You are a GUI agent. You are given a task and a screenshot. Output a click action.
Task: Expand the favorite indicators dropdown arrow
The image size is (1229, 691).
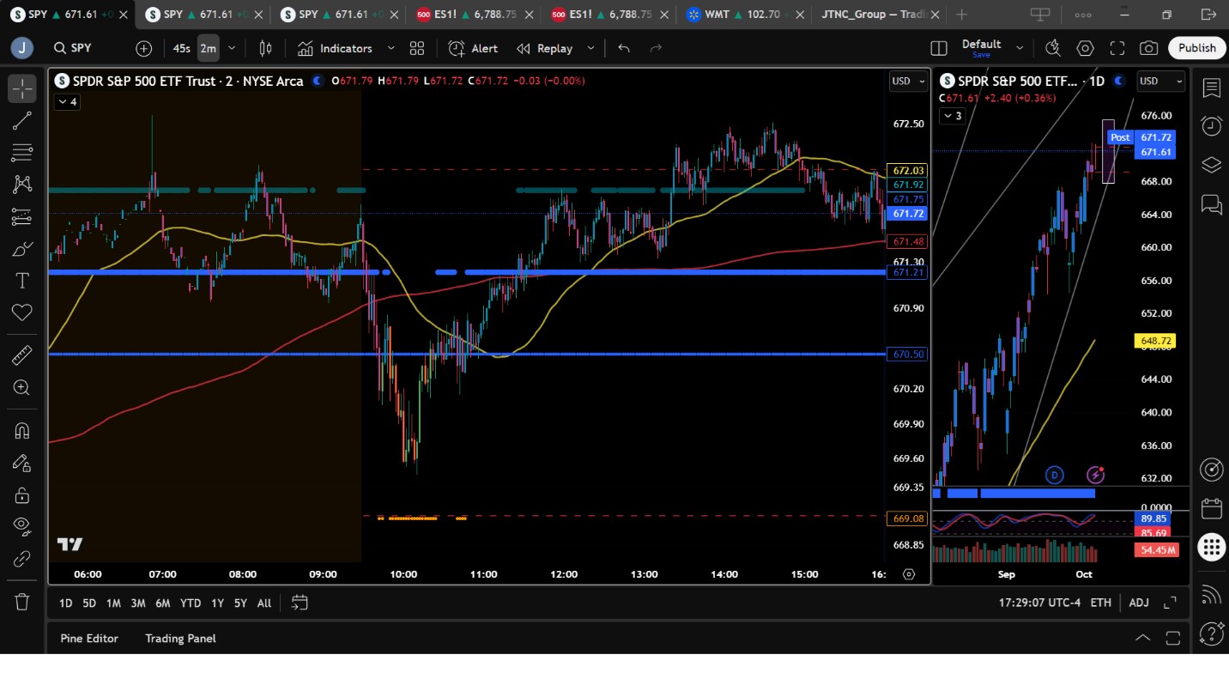pos(391,49)
